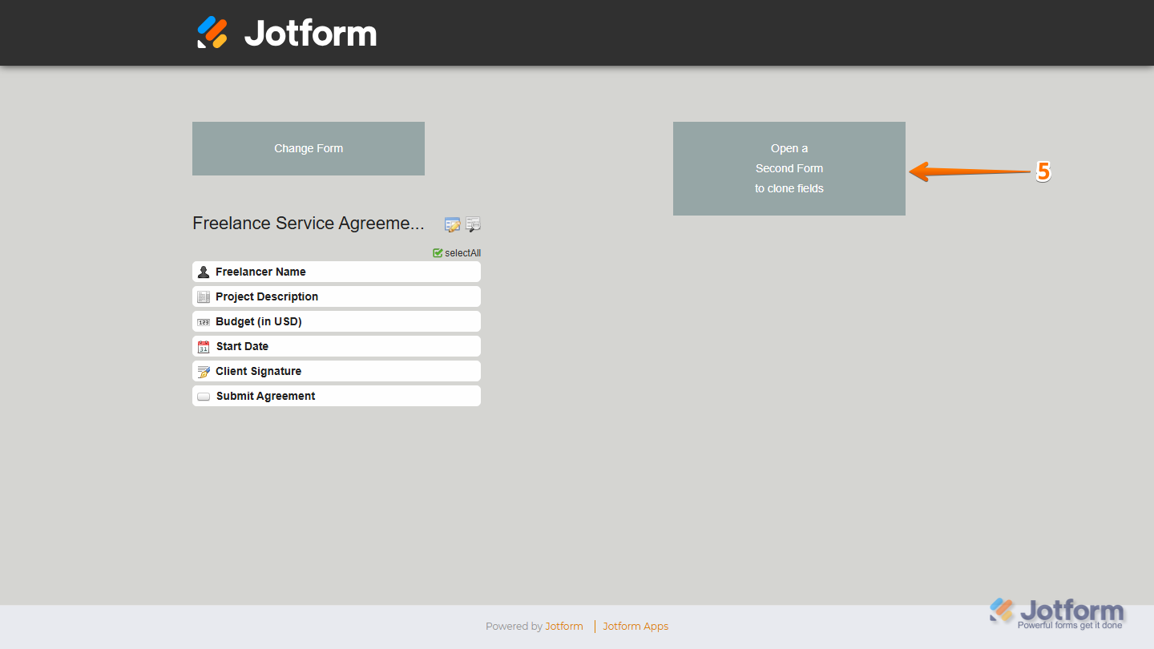Image resolution: width=1154 pixels, height=649 pixels.
Task: Follow the Jotform link in the footer
Action: coord(564,627)
